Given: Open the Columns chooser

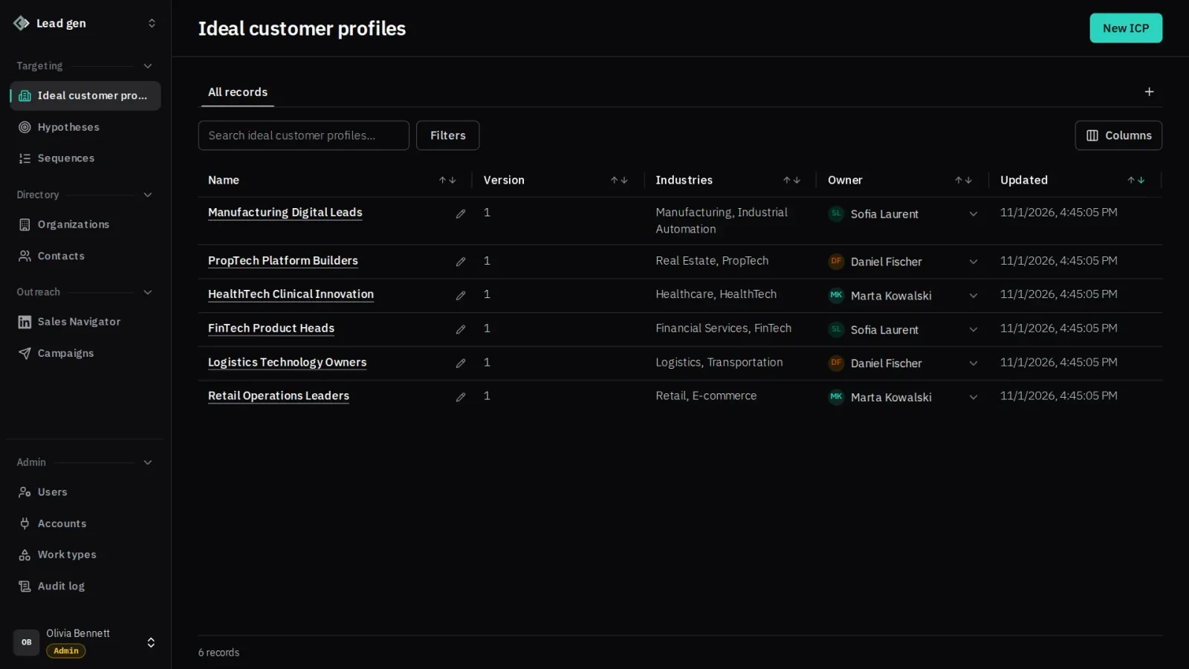Looking at the screenshot, I should click(x=1118, y=135).
